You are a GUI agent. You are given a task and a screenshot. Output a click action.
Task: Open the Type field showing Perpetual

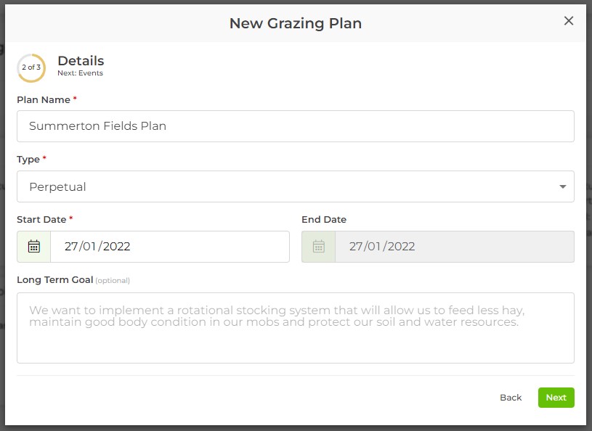coord(291,187)
